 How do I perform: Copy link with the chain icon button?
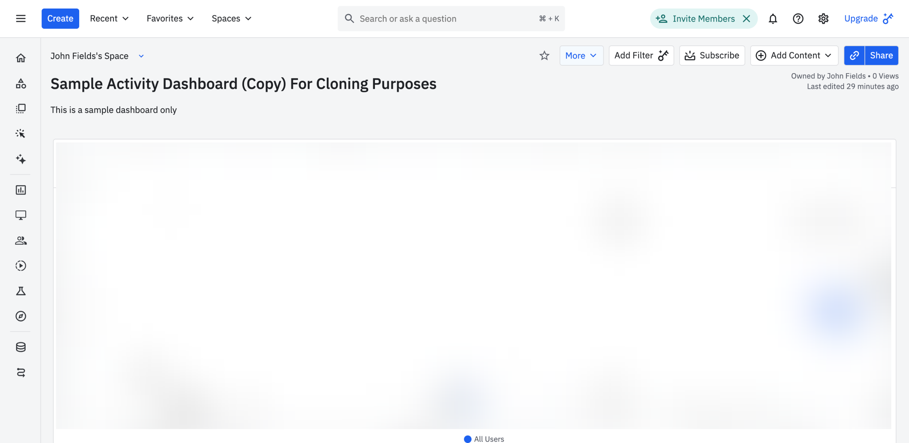click(854, 55)
